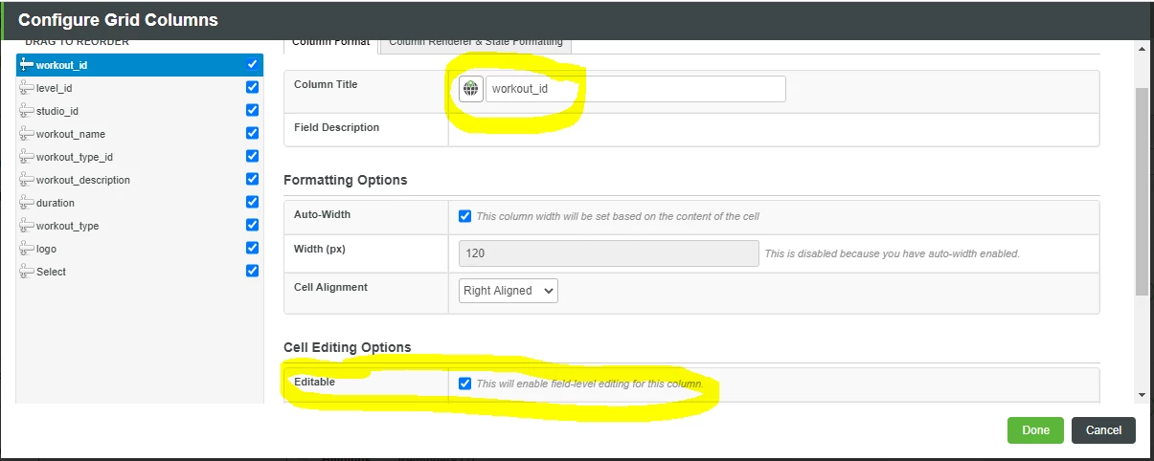Click the workout_type row drag icon

26,226
